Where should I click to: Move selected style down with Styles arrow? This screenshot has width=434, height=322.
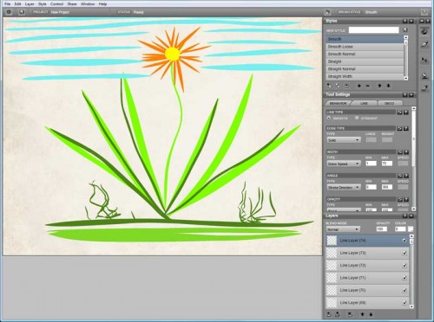388,86
